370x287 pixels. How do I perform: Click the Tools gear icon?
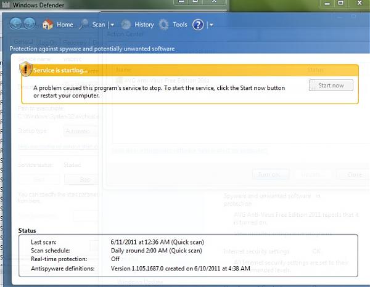pyautogui.click(x=163, y=25)
